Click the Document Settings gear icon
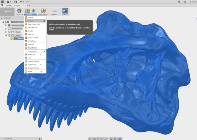The image size is (197, 140). 9,25
